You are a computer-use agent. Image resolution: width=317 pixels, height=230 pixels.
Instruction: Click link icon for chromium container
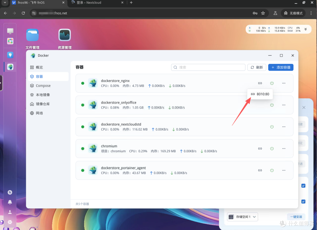(x=260, y=148)
